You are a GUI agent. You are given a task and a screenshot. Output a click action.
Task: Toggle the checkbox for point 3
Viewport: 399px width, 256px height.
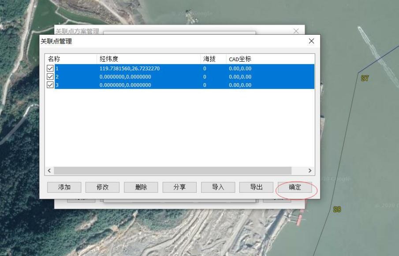pos(50,85)
